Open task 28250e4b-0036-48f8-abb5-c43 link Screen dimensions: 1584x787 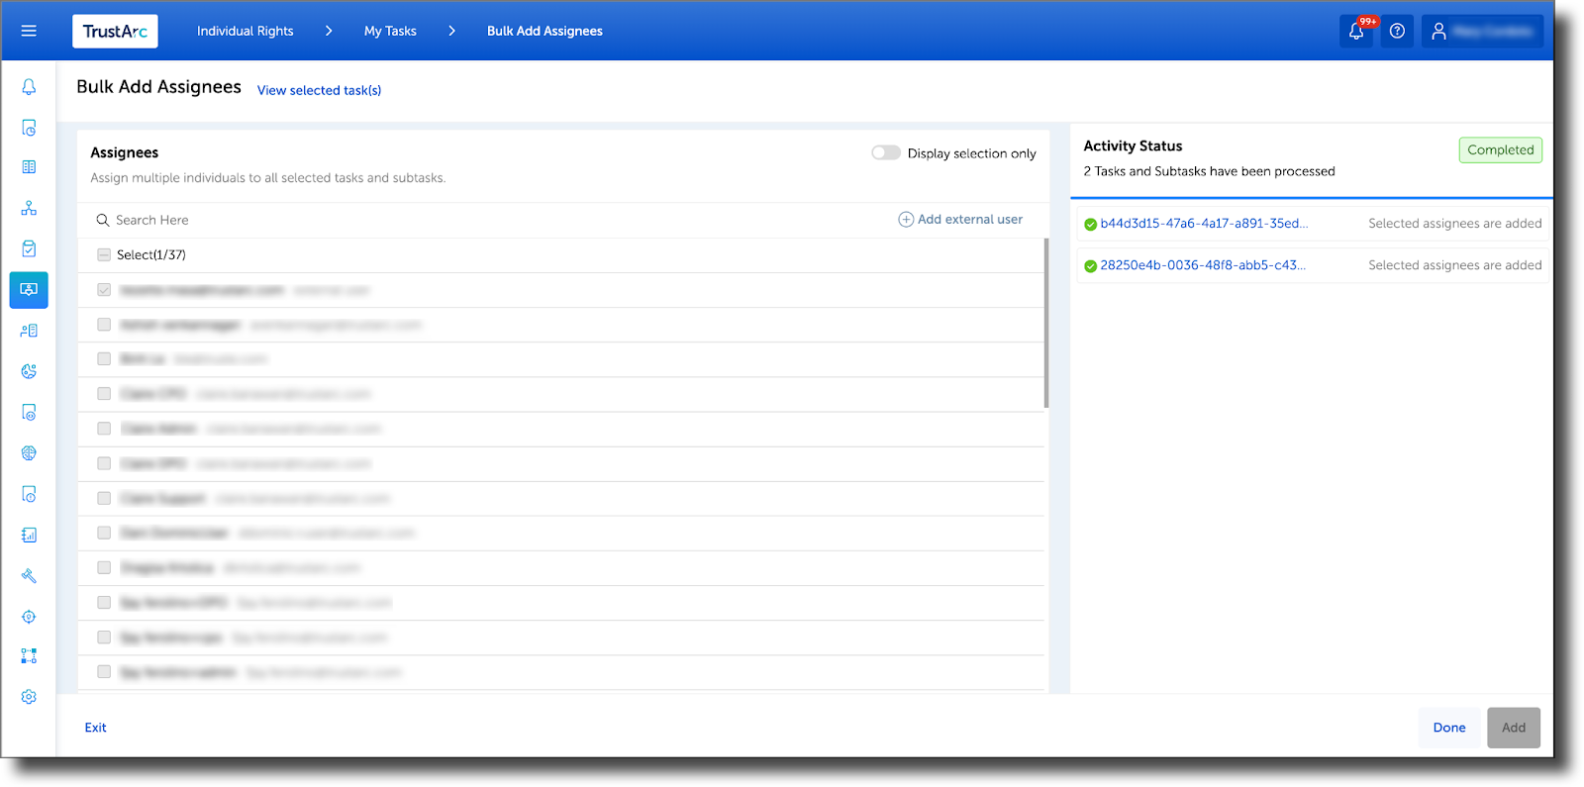pos(1203,264)
